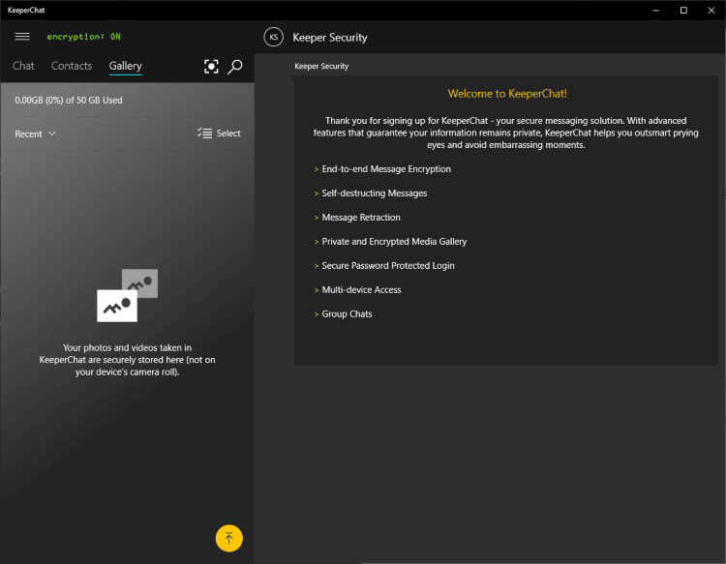Close the KeeperChat window

(711, 11)
